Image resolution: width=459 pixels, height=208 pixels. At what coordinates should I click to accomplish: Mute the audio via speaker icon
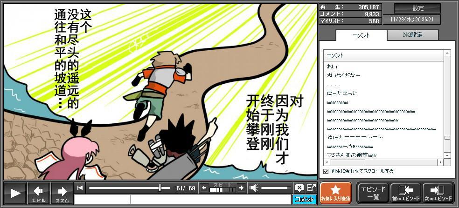click(254, 188)
